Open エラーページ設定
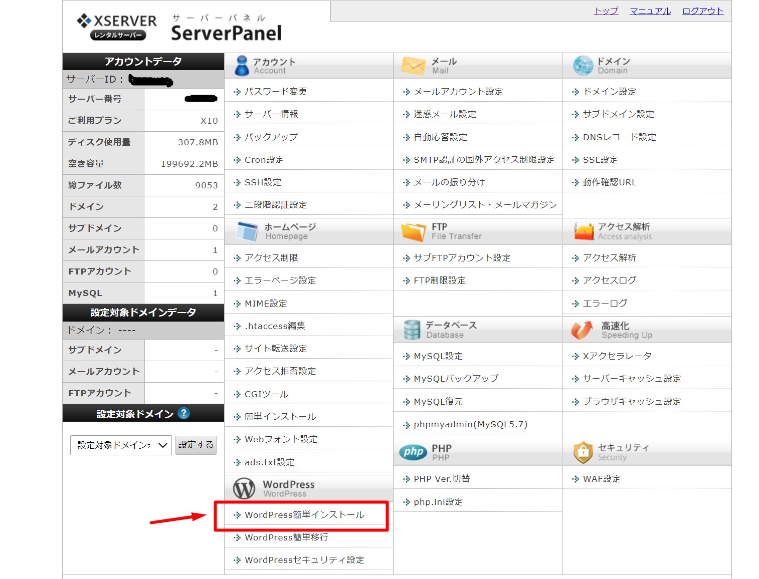This screenshot has width=759, height=579. [280, 280]
